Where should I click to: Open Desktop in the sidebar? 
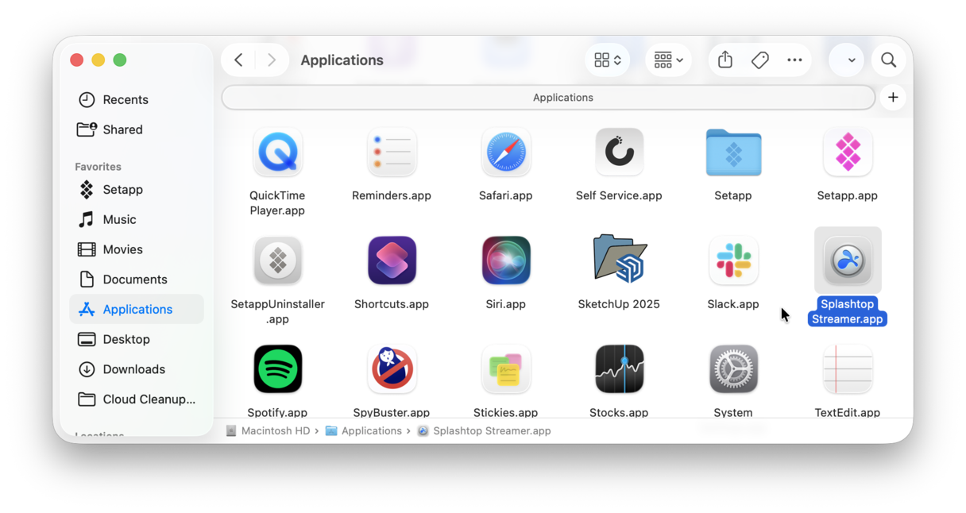click(x=137, y=339)
